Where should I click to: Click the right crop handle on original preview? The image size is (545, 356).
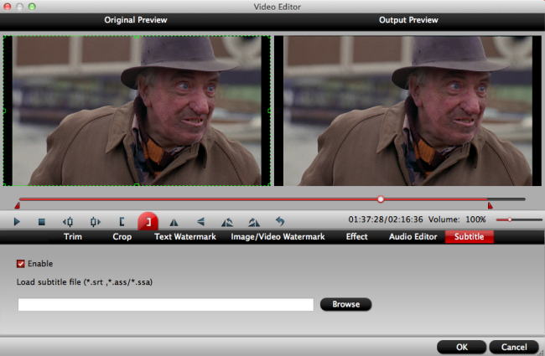(x=270, y=111)
